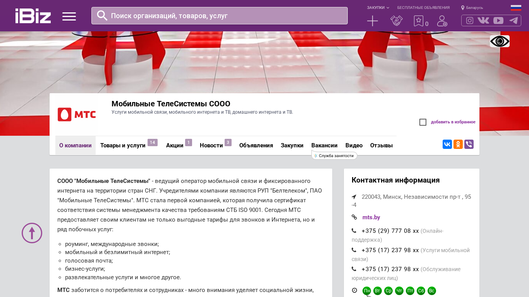The image size is (529, 297).
Task: Click the Мобильные ТелеСистемы СООО heading
Action: [171, 104]
